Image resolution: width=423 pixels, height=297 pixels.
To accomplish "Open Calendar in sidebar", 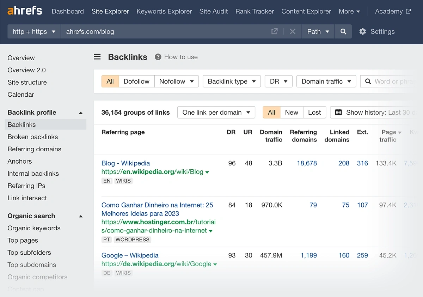I will click(21, 95).
